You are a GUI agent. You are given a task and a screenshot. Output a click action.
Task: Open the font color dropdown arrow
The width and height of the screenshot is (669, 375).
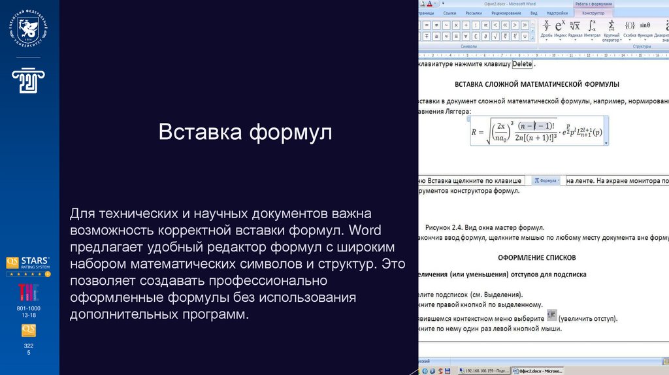(x=435, y=4)
